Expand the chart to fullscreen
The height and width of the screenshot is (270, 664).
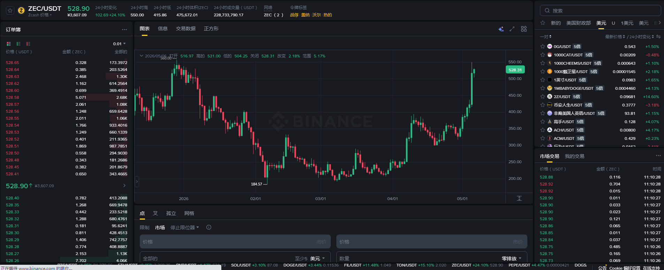(x=512, y=29)
